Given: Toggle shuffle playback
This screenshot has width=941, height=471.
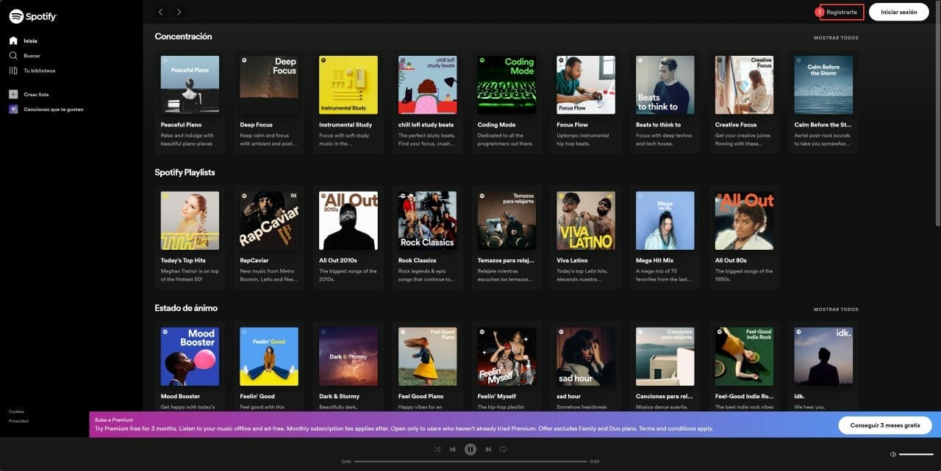Looking at the screenshot, I should (437, 449).
